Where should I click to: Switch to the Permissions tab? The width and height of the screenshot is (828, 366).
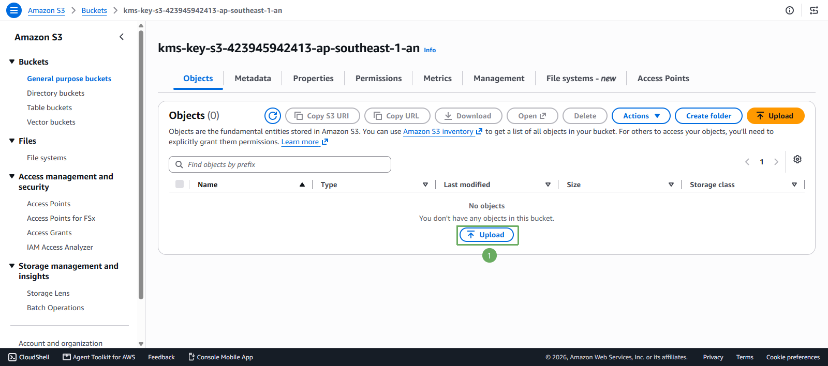coord(378,79)
